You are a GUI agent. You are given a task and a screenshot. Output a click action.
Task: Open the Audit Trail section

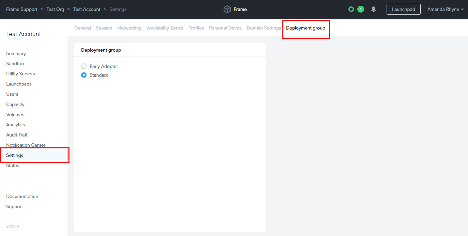click(16, 135)
